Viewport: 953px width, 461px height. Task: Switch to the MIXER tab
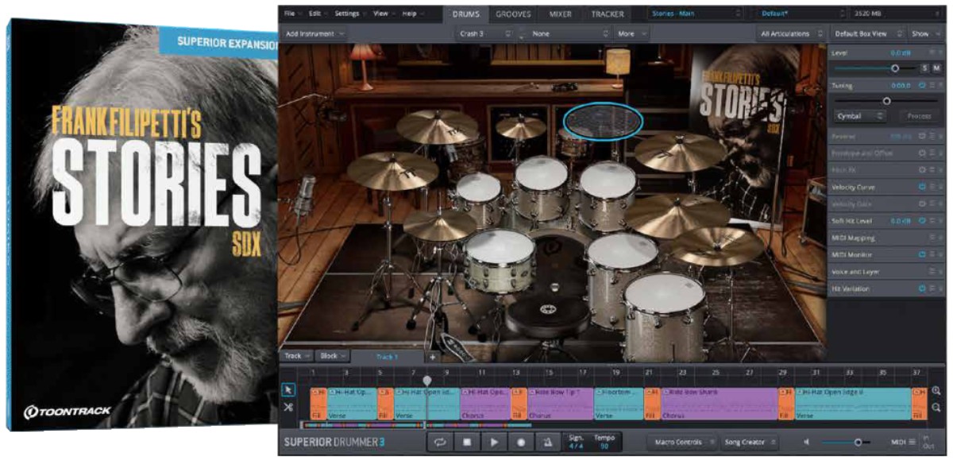click(x=560, y=14)
